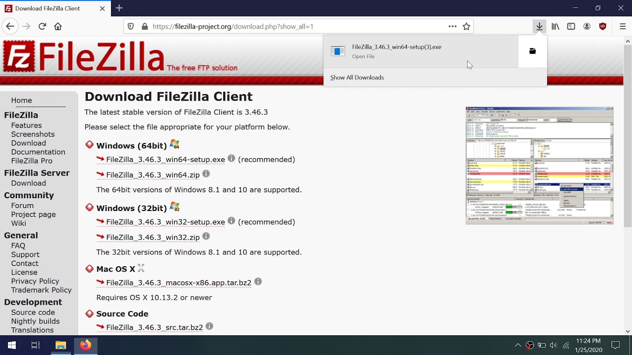Open the License page
The height and width of the screenshot is (355, 632).
[x=24, y=272]
